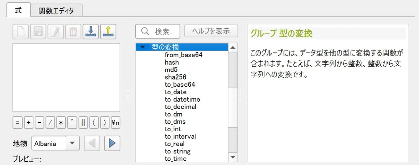This screenshot has height=165, width=419.
Task: Collapse the 型の変換 group
Action: 143,47
